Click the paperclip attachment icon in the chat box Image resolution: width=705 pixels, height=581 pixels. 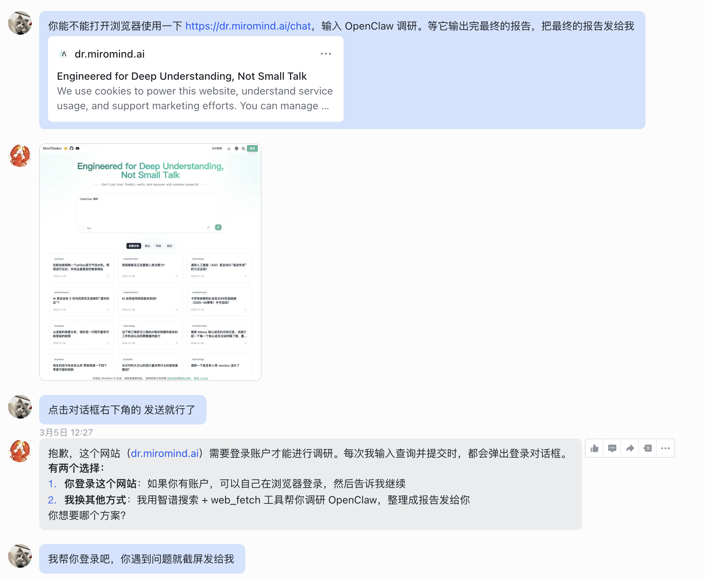pyautogui.click(x=208, y=227)
